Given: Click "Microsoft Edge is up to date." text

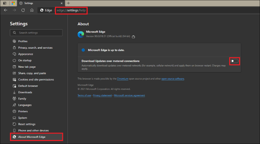Looking at the screenshot, I should pyautogui.click(x=106, y=50).
